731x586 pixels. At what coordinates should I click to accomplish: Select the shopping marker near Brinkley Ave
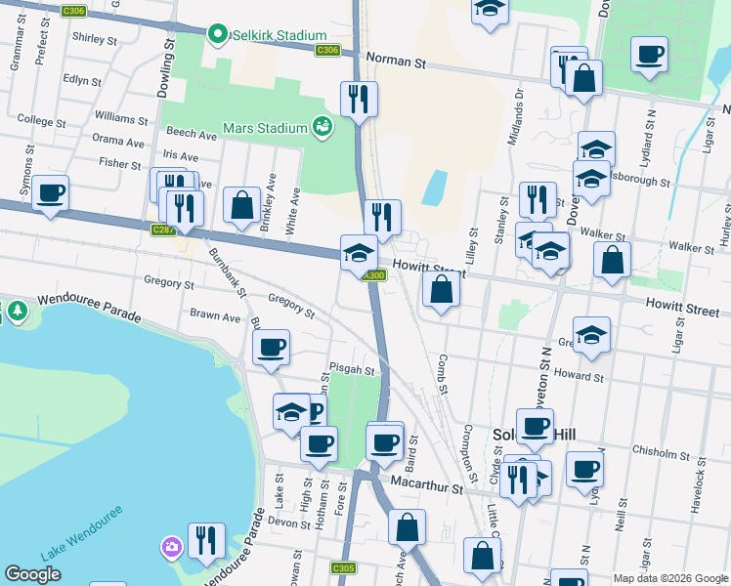pyautogui.click(x=241, y=208)
